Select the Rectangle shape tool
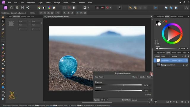The width and height of the screenshot is (190, 107). pyautogui.click(x=3, y=87)
